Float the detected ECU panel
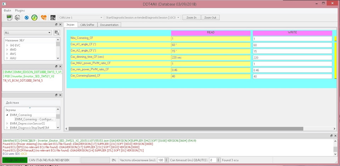This screenshot has height=166, width=340. pyautogui.click(x=56, y=66)
